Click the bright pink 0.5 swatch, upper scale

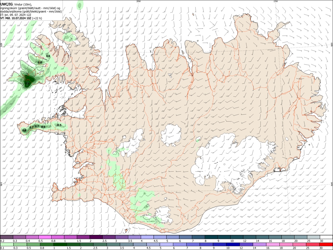click(x=45, y=237)
